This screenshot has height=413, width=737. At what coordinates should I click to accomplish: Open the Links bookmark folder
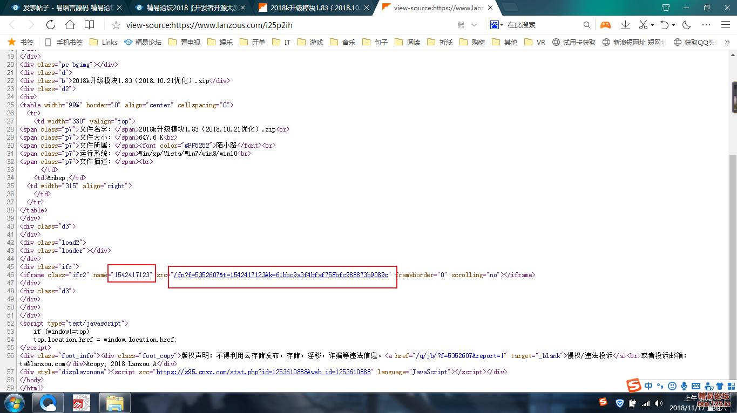click(x=104, y=42)
